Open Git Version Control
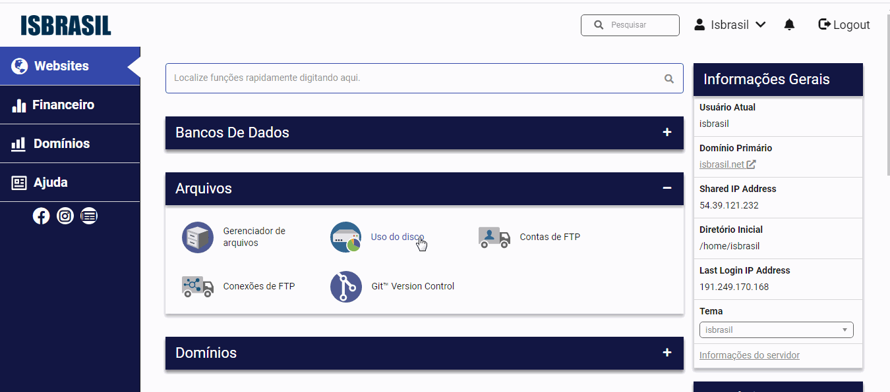Screen dimensions: 890x392 413,286
